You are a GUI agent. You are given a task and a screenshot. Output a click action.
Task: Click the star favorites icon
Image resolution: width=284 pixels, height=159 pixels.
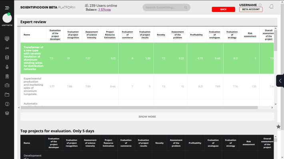[278, 127]
